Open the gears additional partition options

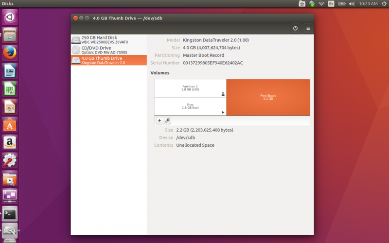coord(167,121)
